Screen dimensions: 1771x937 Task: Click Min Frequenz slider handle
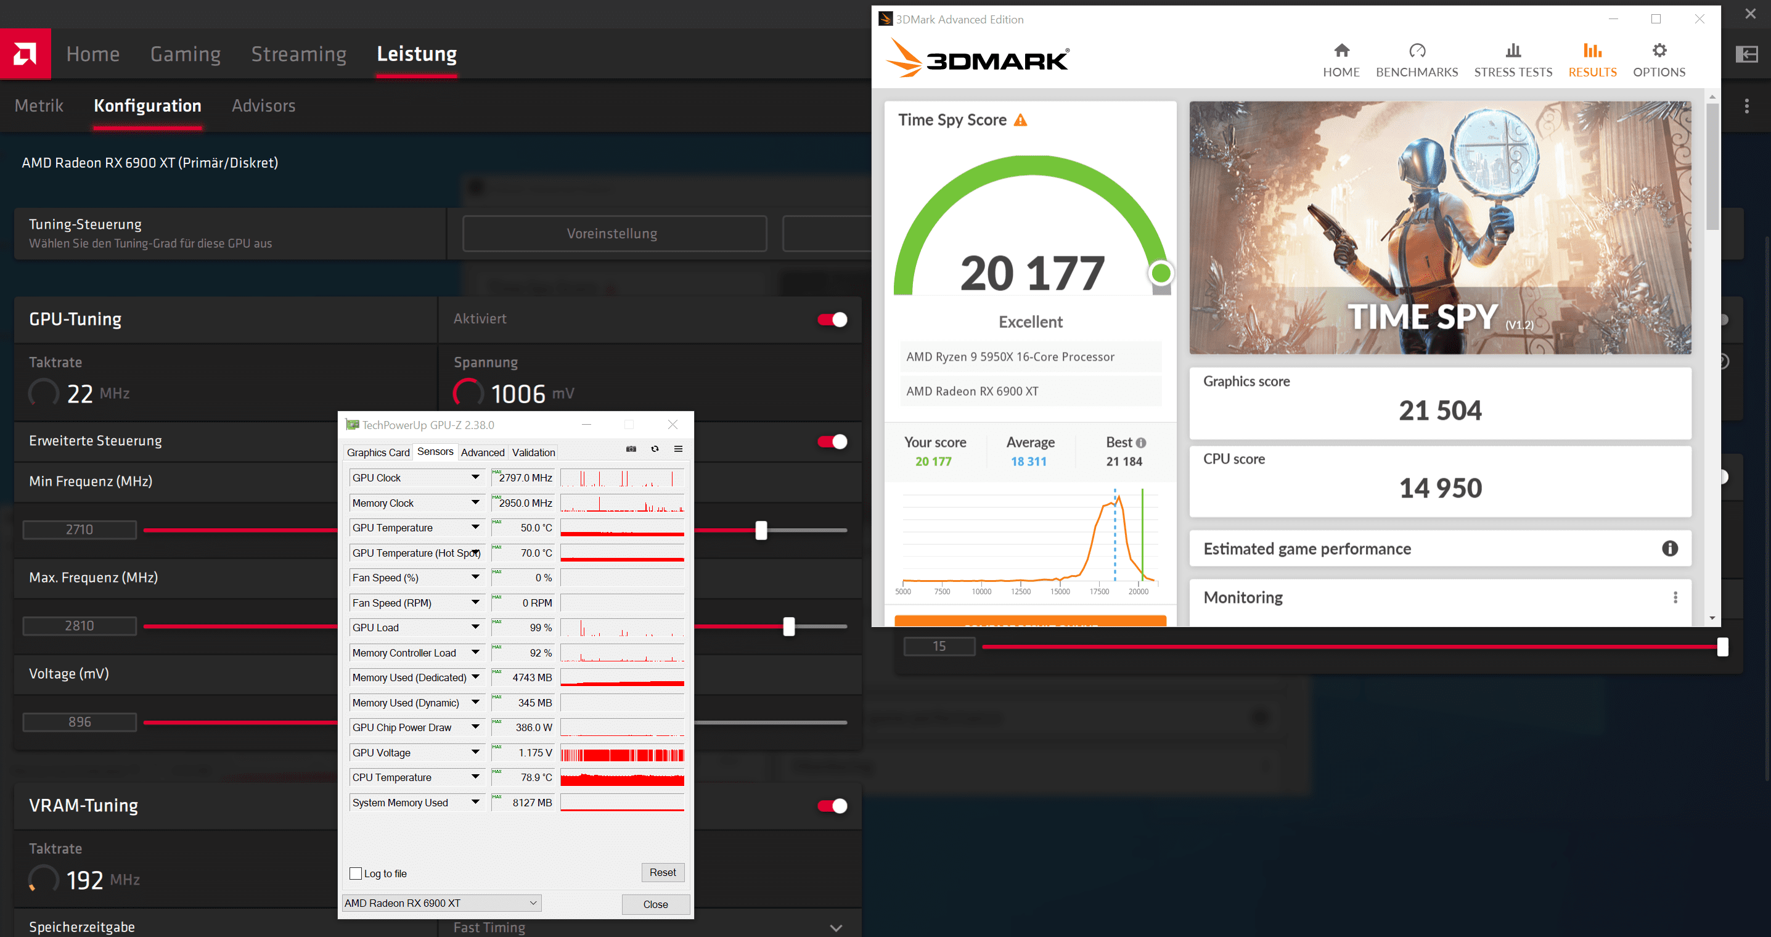tap(761, 530)
